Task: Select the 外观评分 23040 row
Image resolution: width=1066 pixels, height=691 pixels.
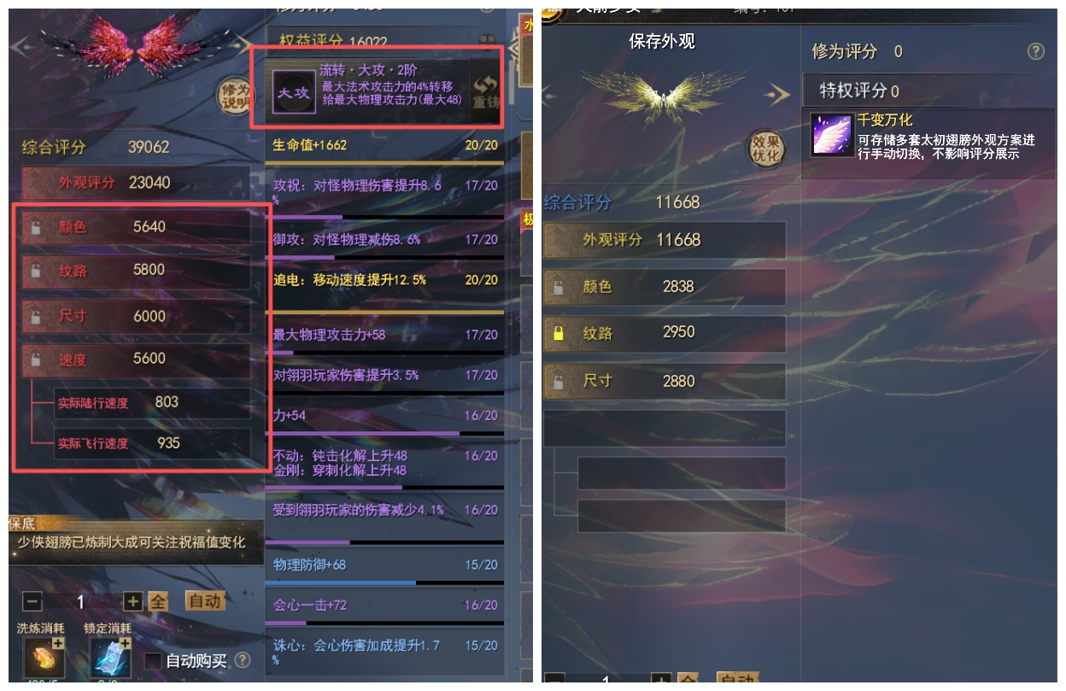Action: [x=137, y=183]
